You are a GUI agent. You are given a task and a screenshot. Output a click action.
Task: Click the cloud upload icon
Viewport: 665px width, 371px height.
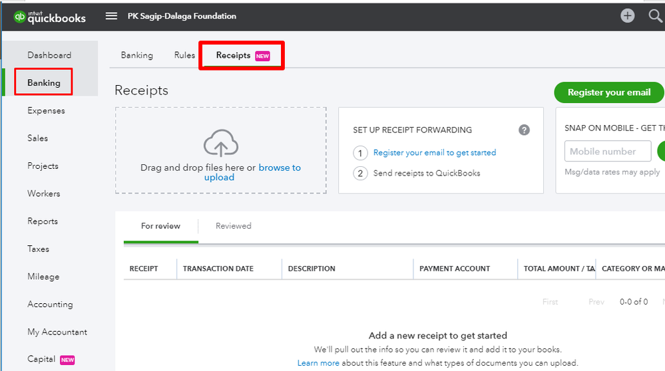pyautogui.click(x=220, y=143)
